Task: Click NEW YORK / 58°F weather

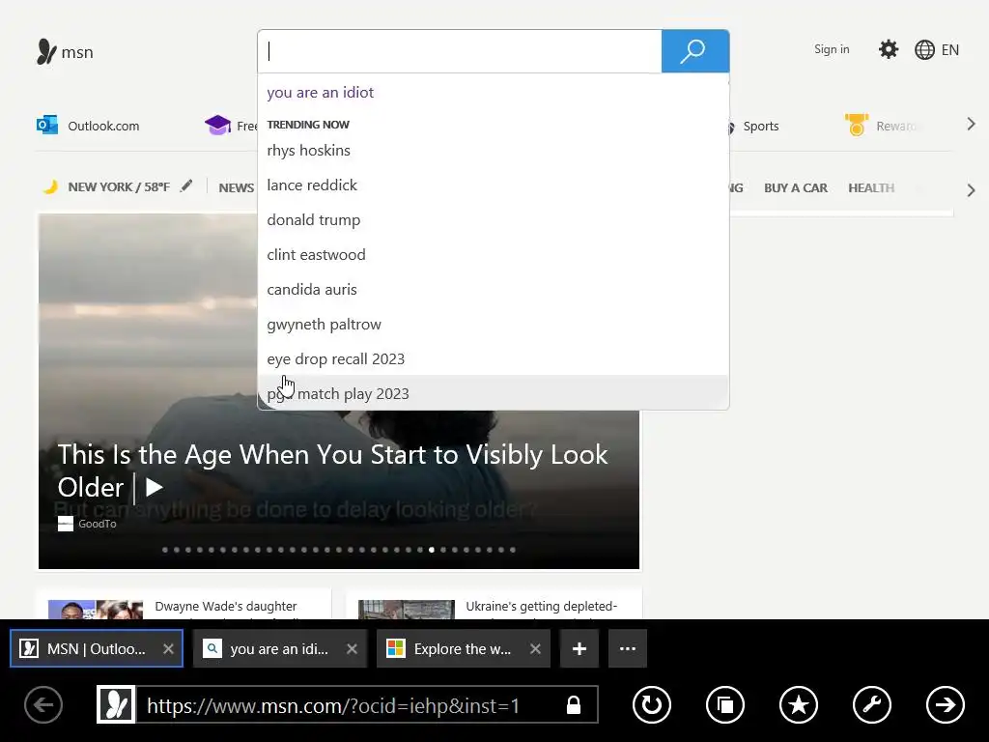Action: click(x=119, y=186)
